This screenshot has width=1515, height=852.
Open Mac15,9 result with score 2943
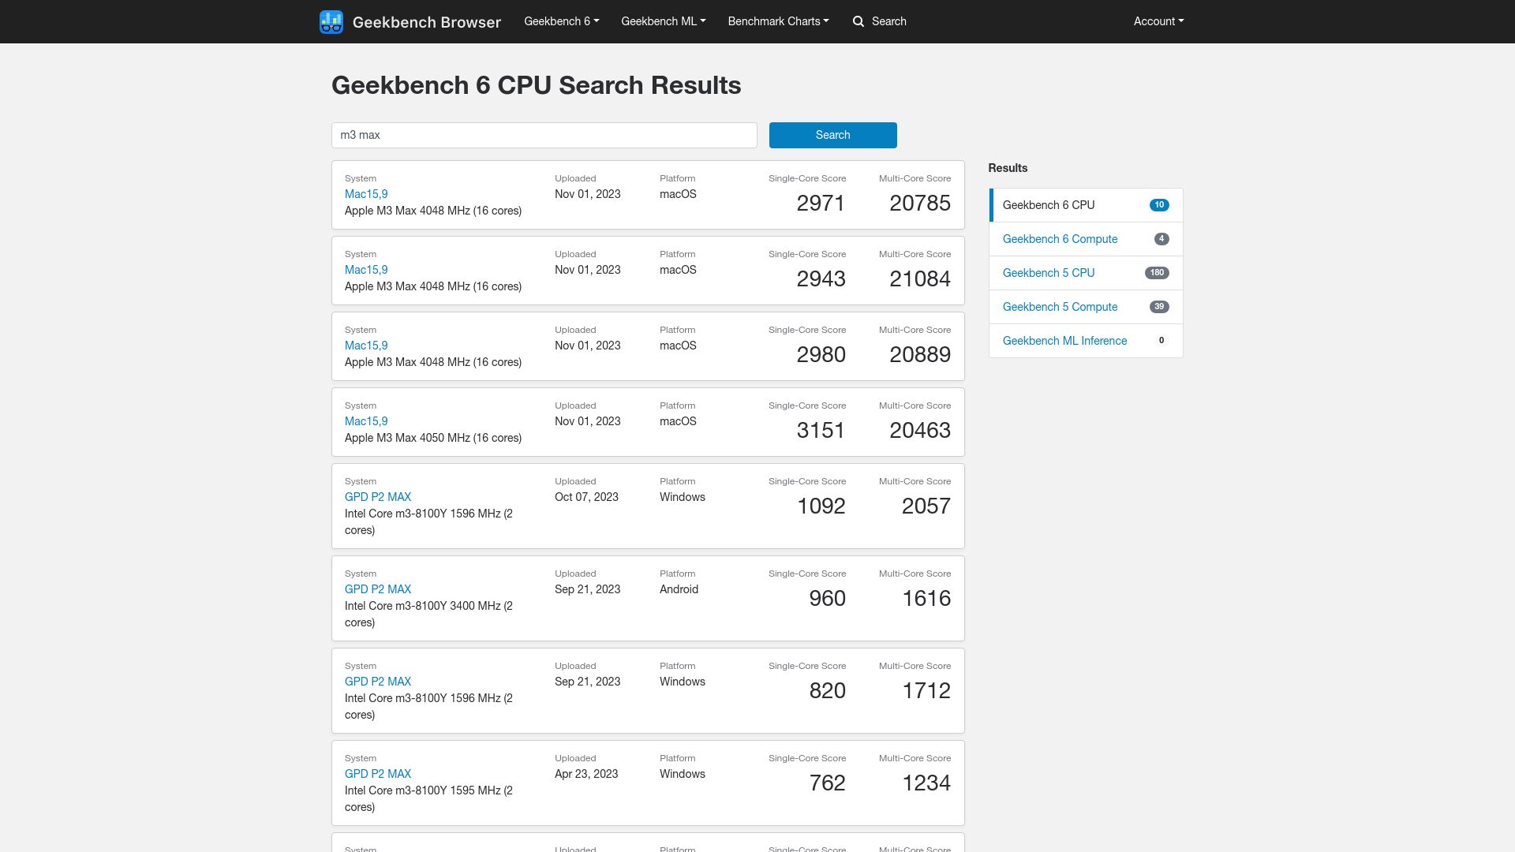coord(366,270)
